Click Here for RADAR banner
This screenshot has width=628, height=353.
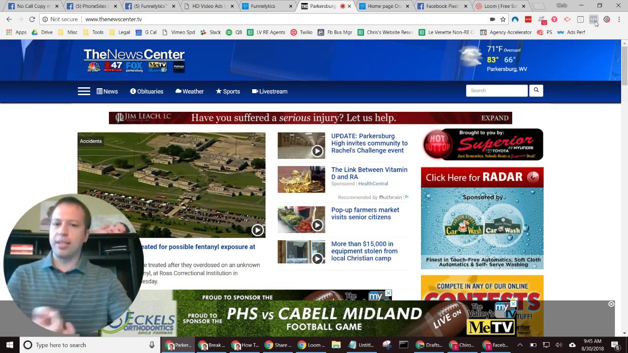(x=482, y=177)
